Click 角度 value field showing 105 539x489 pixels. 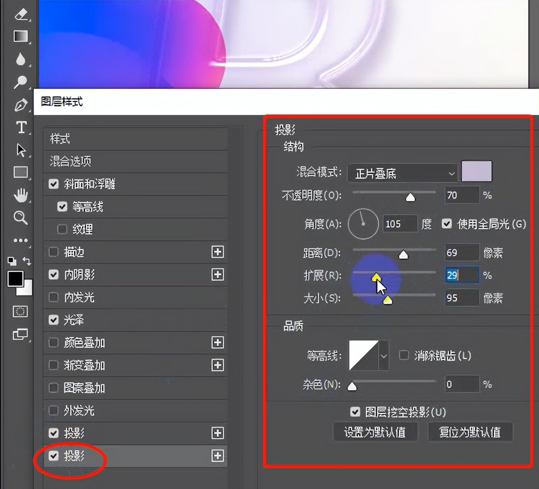(x=400, y=224)
